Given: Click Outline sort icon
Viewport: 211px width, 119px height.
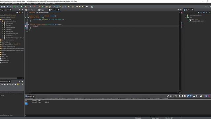Looking at the screenshot, I should [x=201, y=13].
